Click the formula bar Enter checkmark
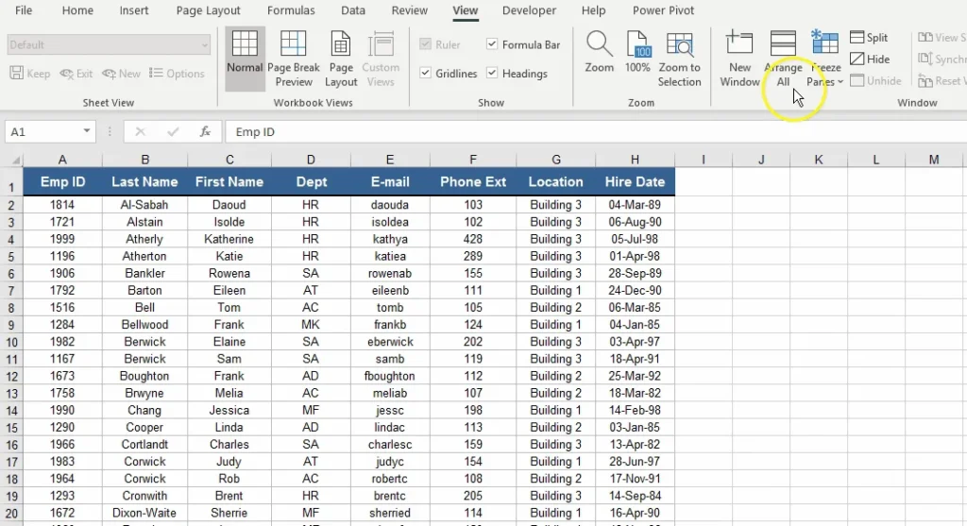 (173, 132)
